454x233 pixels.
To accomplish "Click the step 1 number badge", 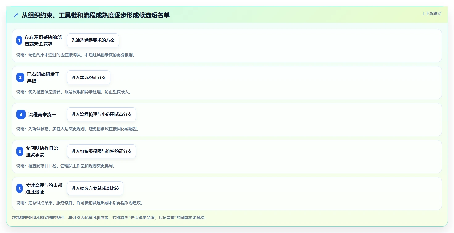I will coord(19,40).
